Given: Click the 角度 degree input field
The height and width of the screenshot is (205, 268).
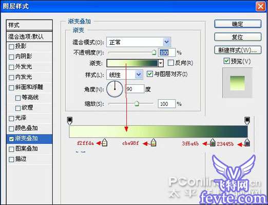Looking at the screenshot, I should click(135, 89).
